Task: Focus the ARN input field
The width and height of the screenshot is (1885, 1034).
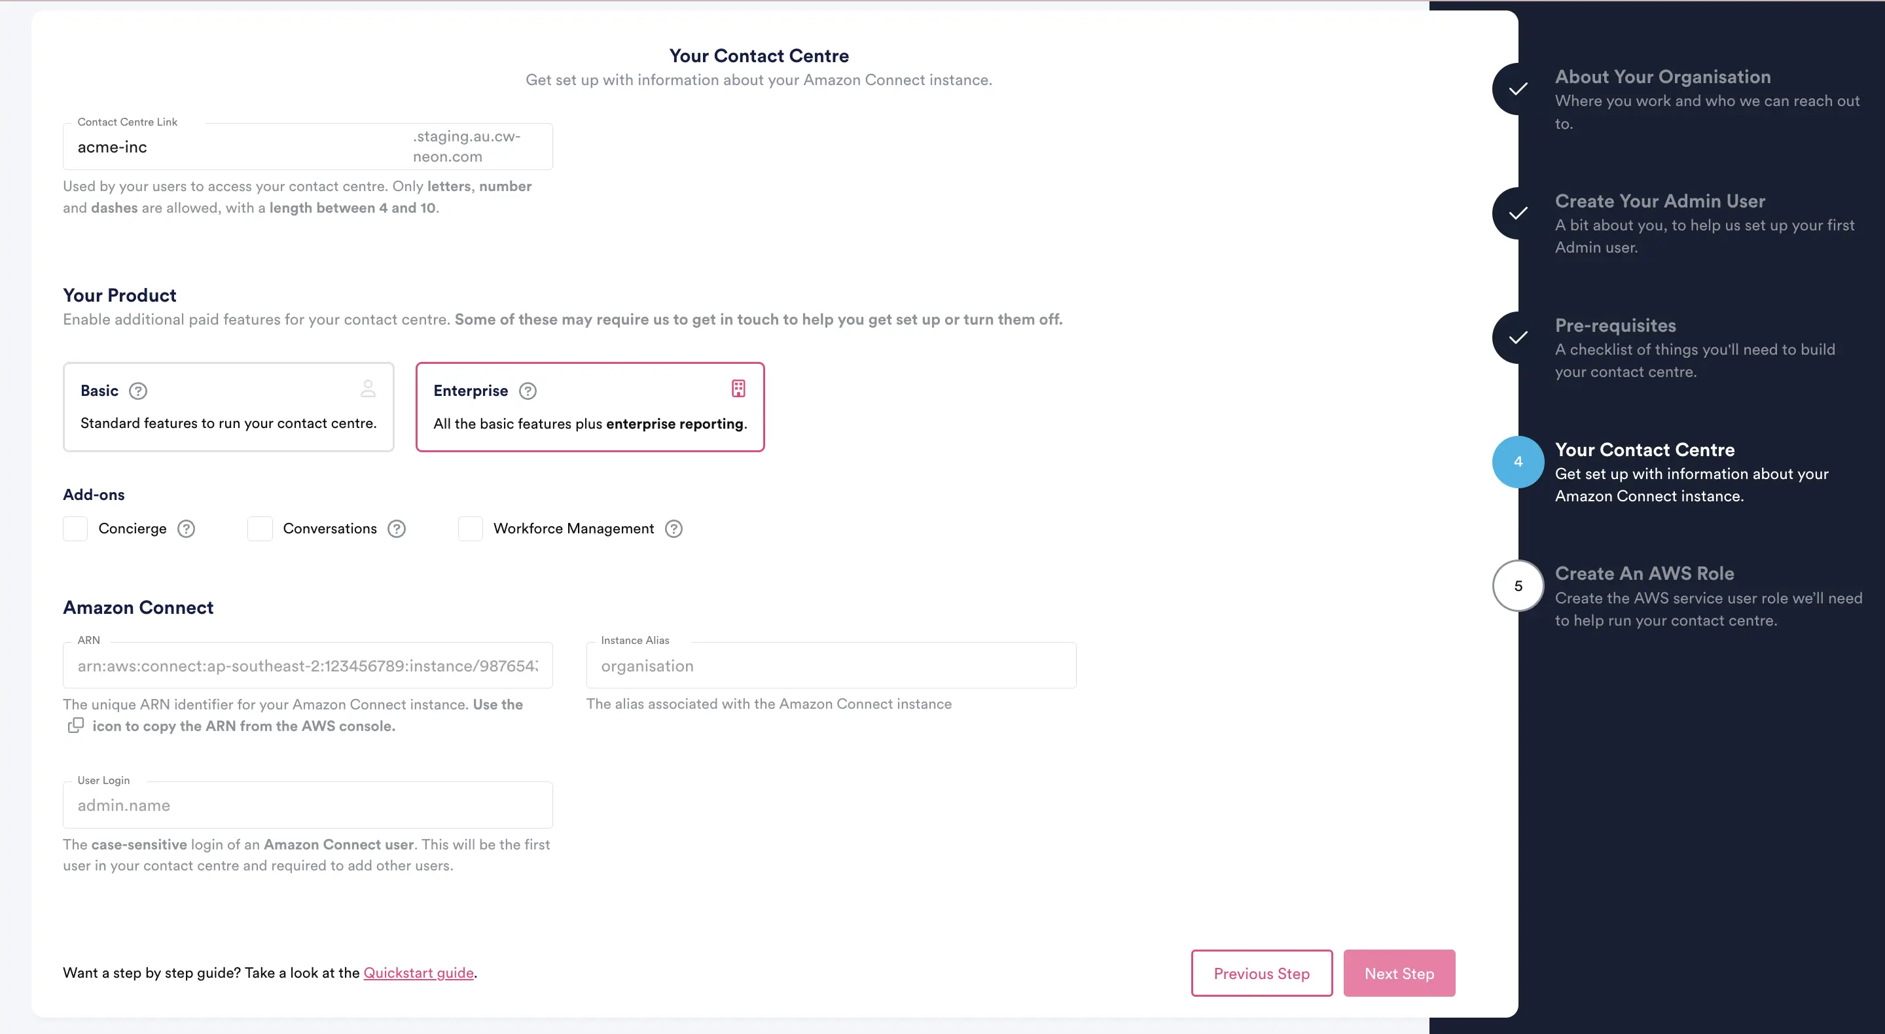Action: point(308,665)
